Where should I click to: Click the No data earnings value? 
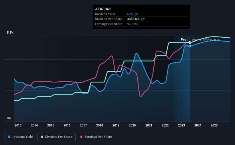click(x=132, y=24)
